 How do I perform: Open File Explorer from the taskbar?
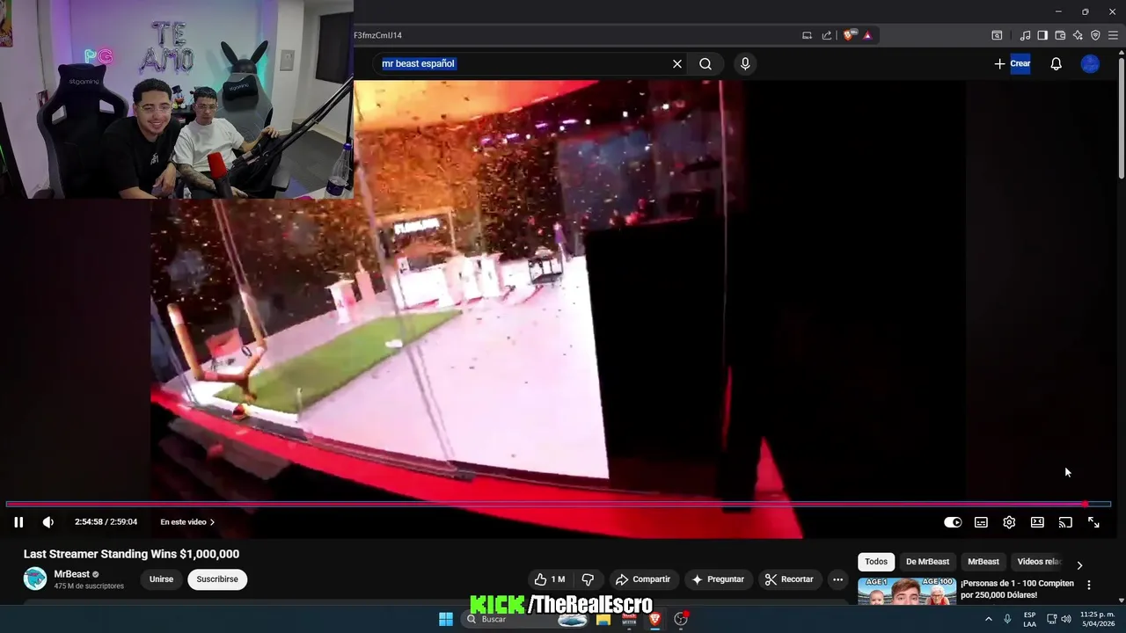603,619
